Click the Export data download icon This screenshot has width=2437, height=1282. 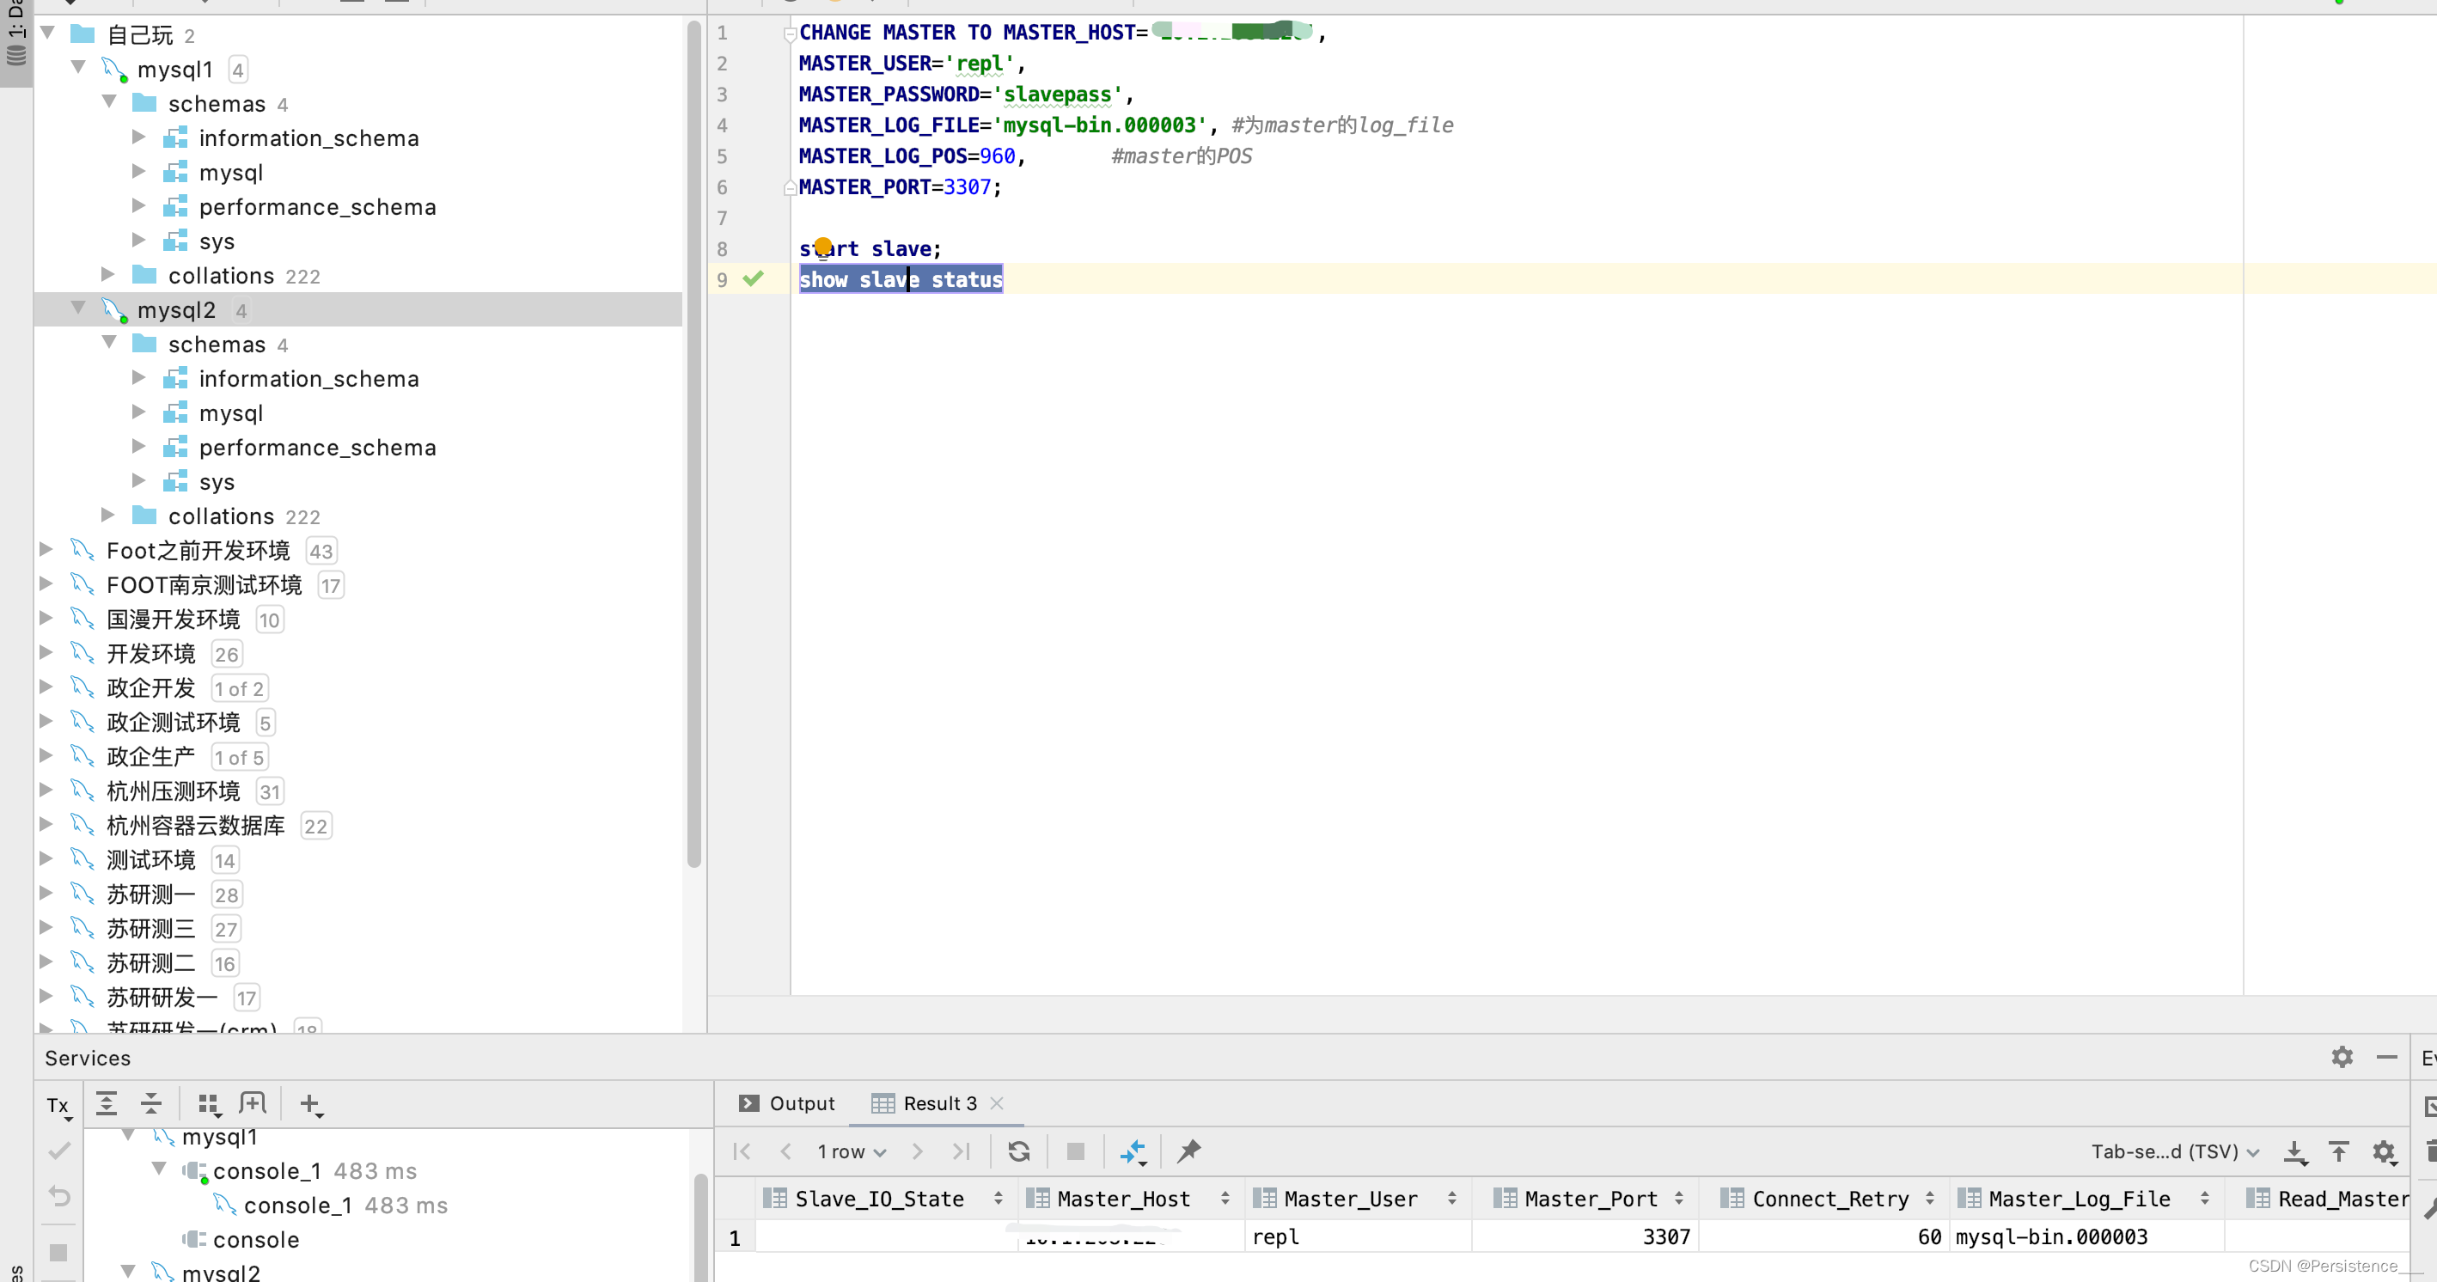pyautogui.click(x=2294, y=1151)
